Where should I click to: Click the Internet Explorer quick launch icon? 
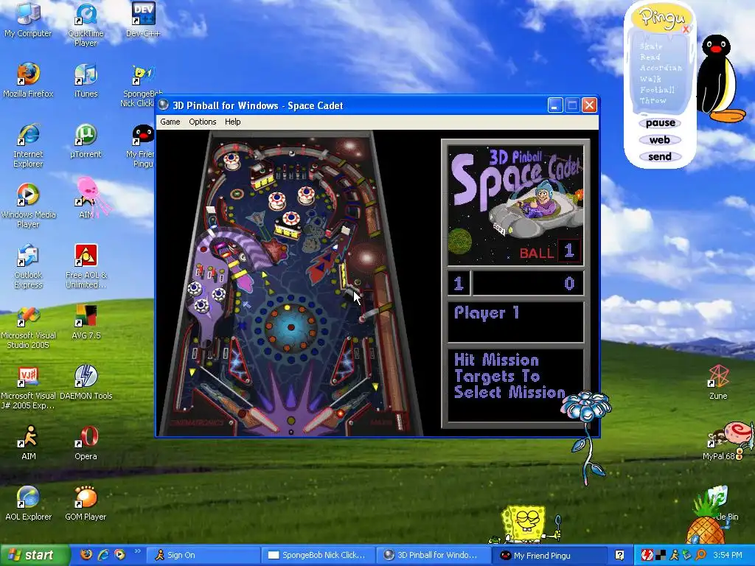[x=103, y=555]
